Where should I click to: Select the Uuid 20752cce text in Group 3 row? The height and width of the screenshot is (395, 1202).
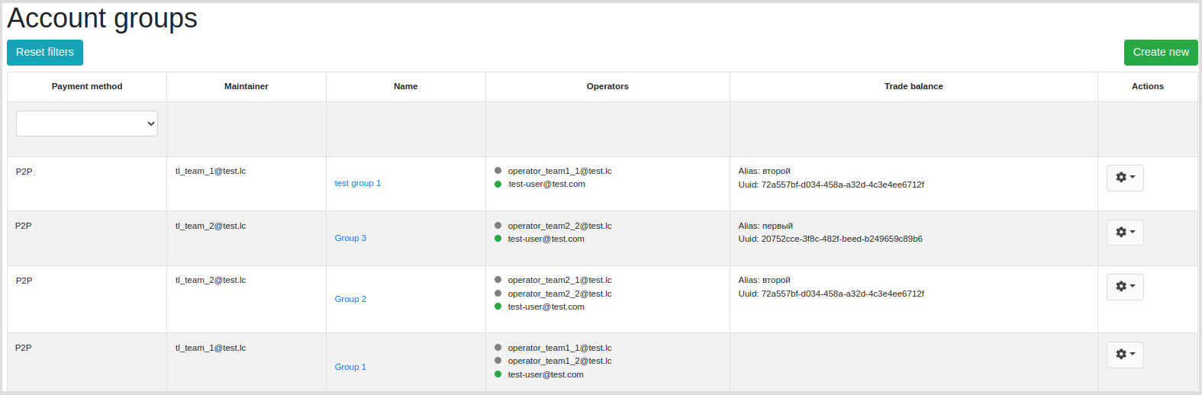(830, 239)
